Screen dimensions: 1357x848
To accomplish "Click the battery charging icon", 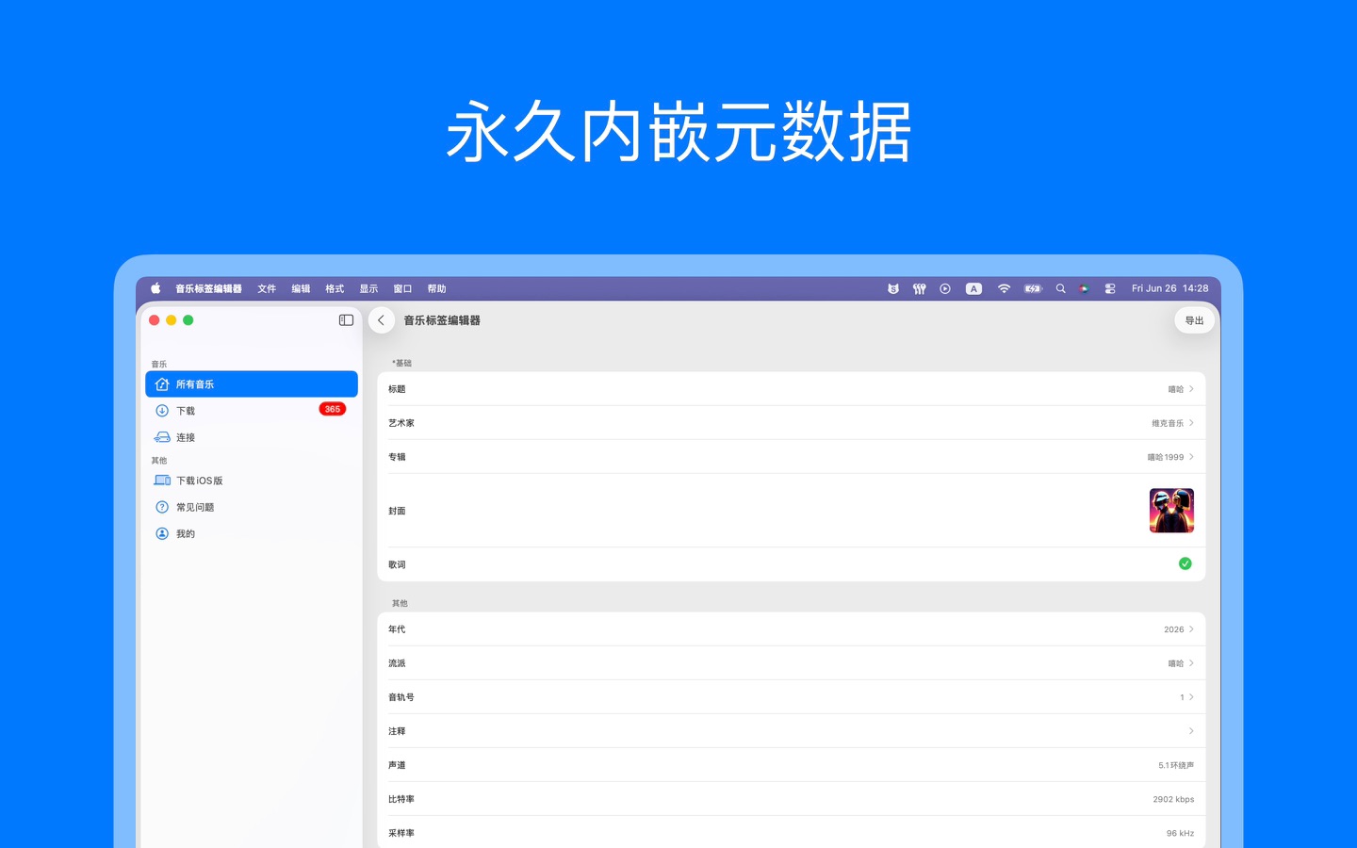I will pyautogui.click(x=1034, y=288).
